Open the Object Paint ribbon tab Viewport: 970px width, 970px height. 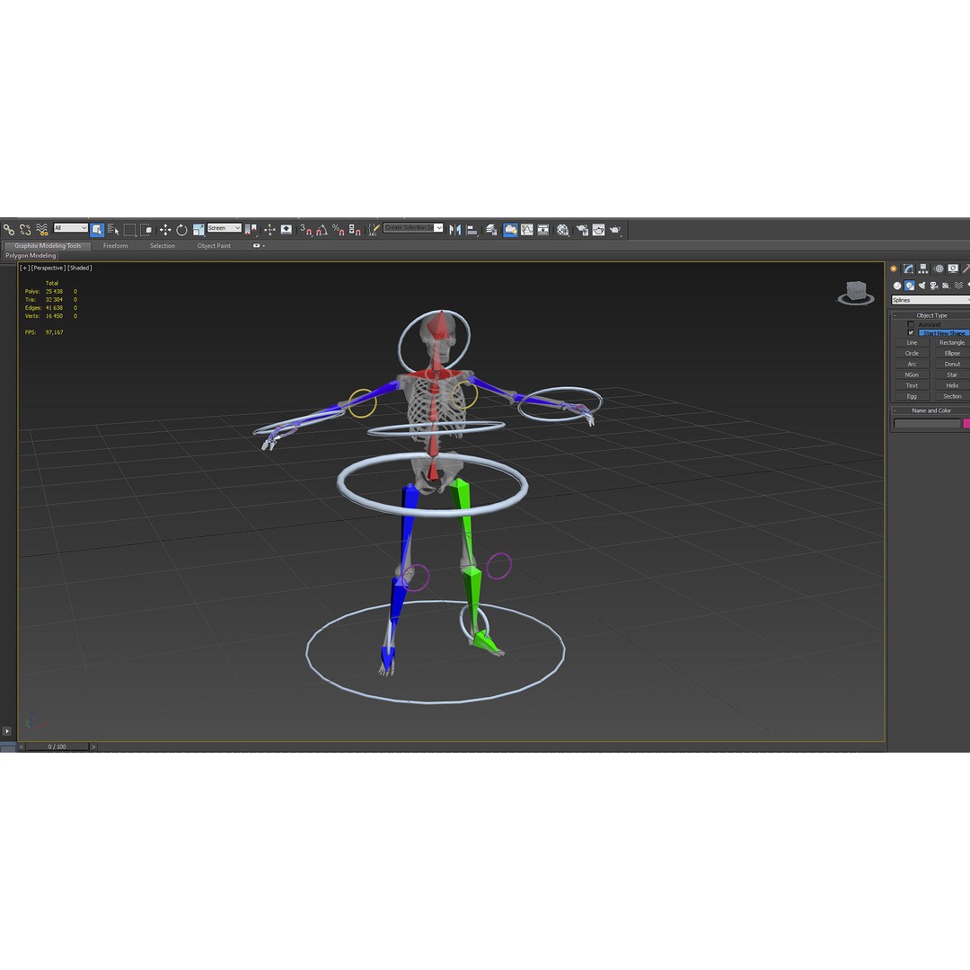(x=214, y=245)
